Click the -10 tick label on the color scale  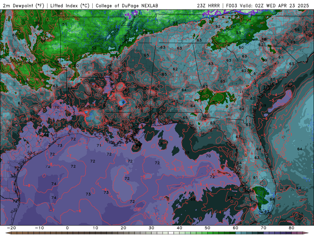(39, 228)
